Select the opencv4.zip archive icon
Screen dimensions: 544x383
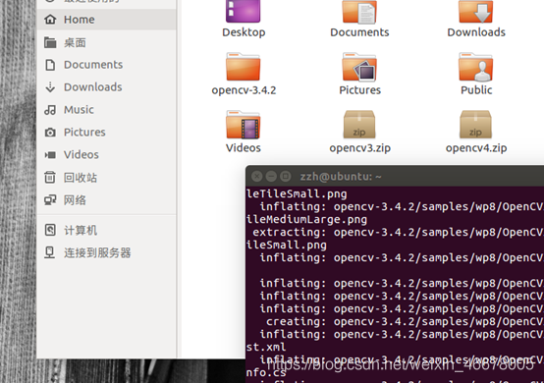point(475,125)
